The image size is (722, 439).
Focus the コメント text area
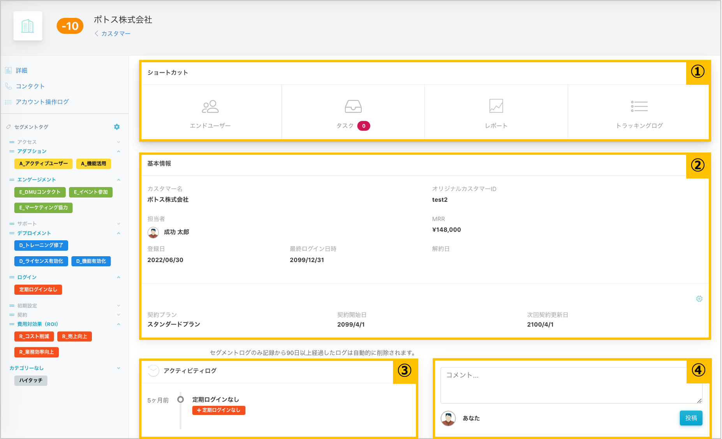coord(571,385)
